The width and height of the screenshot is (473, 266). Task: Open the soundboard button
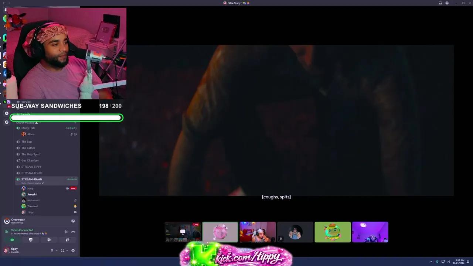[67, 240]
